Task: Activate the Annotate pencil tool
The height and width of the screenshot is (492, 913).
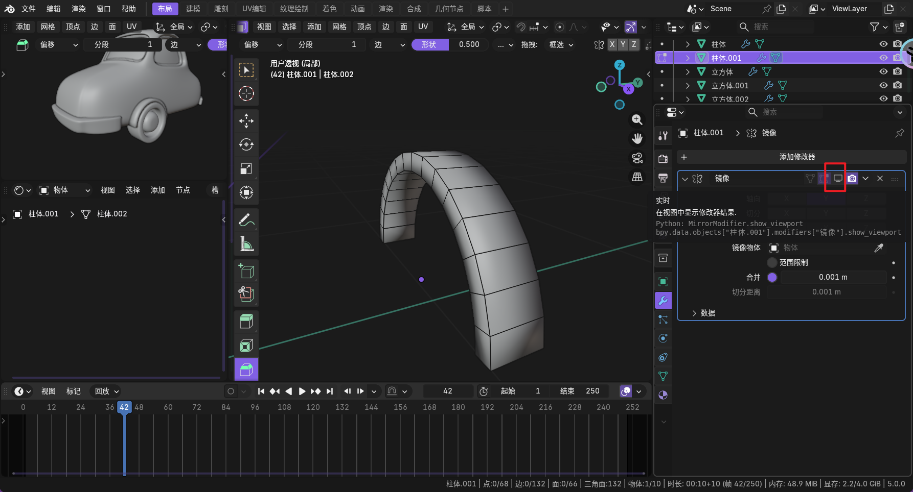Action: click(246, 220)
